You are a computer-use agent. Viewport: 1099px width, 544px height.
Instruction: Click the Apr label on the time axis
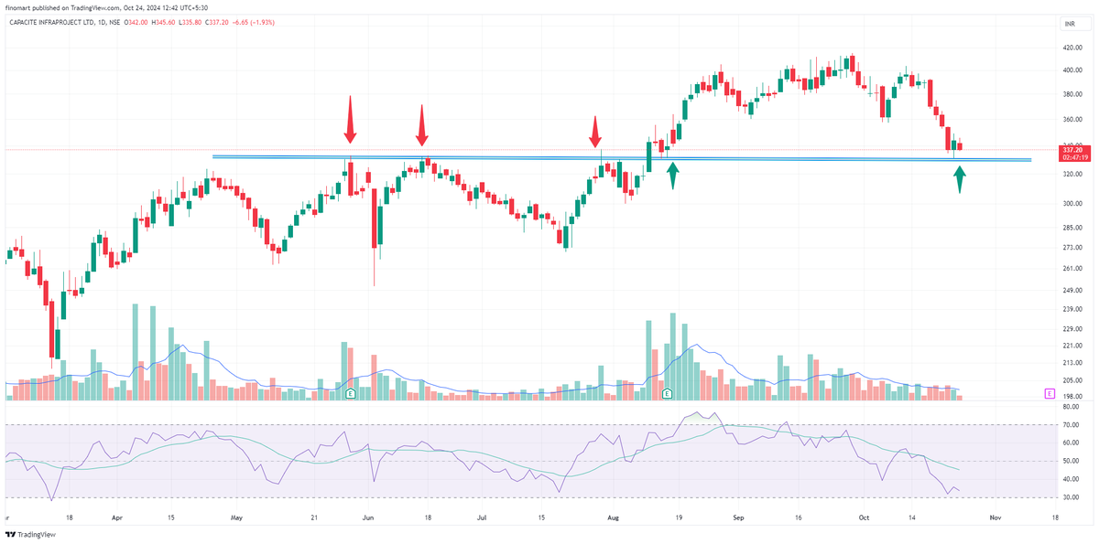point(116,517)
